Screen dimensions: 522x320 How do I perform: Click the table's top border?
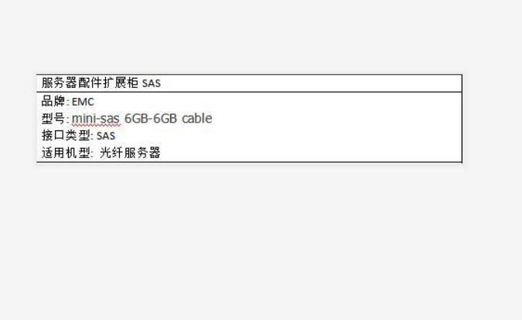tap(249, 75)
